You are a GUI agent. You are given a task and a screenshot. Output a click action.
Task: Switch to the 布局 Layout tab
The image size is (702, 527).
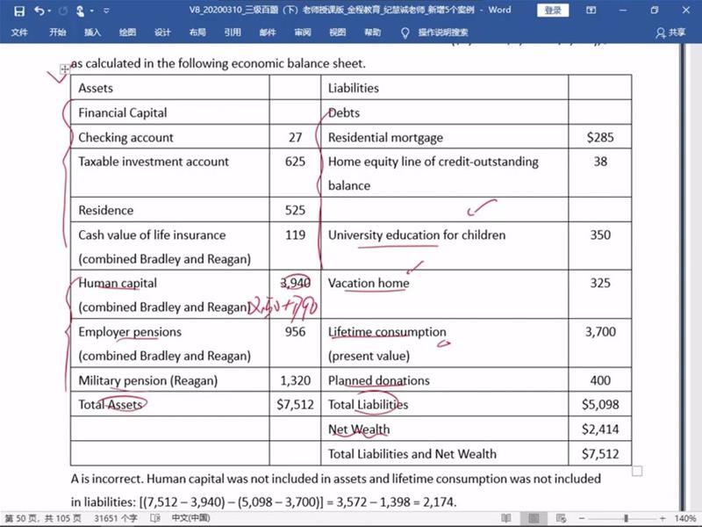click(197, 32)
